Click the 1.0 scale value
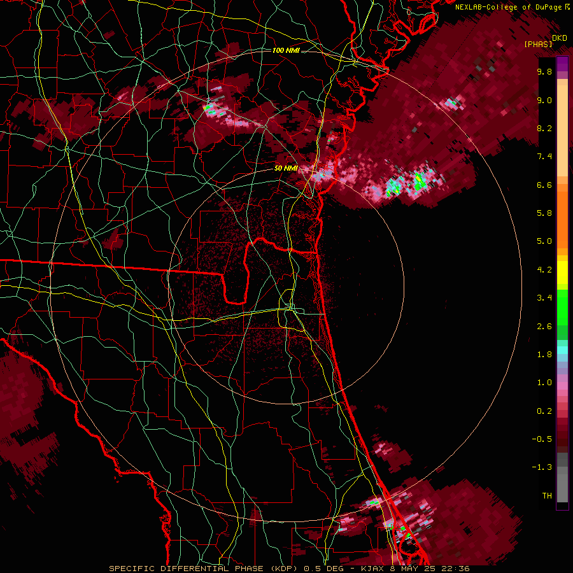Screen dimensions: 573x573 pos(544,383)
